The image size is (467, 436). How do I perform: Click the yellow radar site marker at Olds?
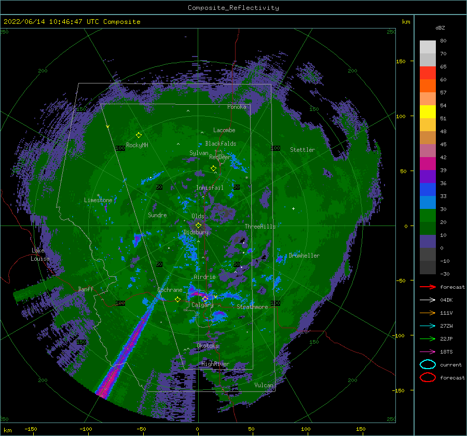coord(198,226)
